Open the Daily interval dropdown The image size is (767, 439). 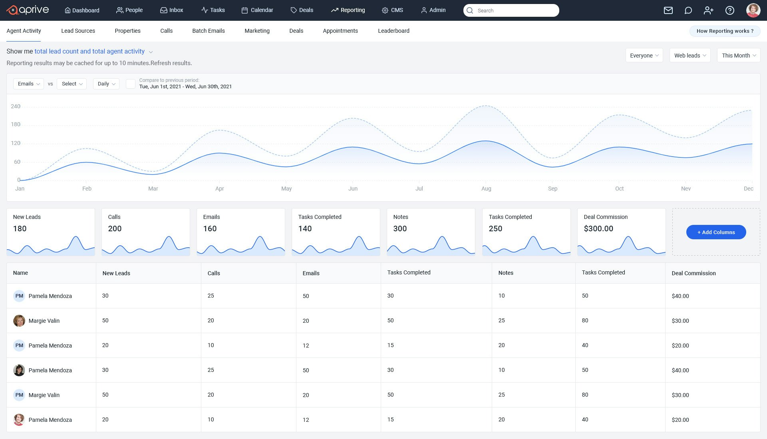[x=106, y=83]
